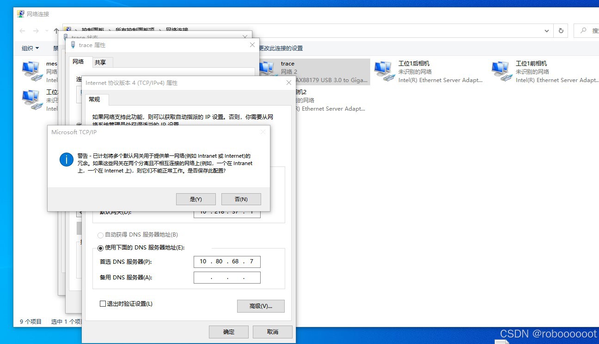Close the Microsoft TCP/IP warning dialog
The width and height of the screenshot is (599, 344).
tap(263, 132)
